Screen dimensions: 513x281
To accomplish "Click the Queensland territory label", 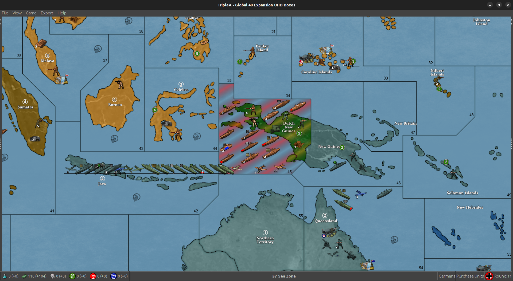I will [x=326, y=221].
